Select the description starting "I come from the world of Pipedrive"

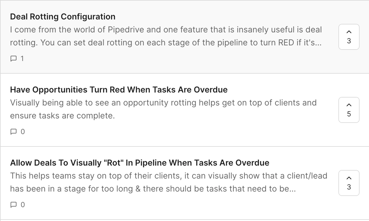(166, 36)
